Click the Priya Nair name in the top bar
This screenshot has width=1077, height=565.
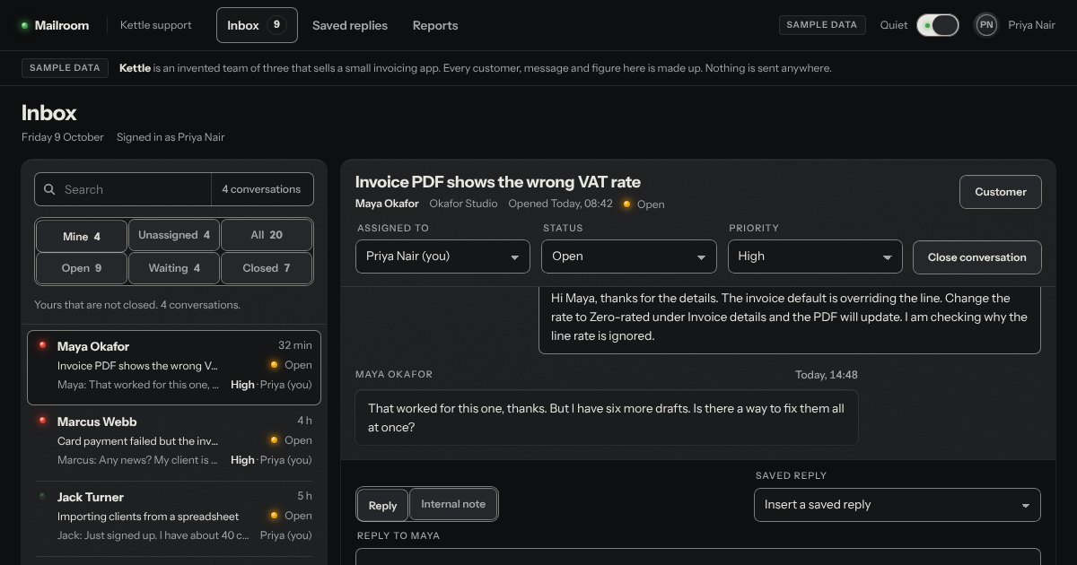click(x=1032, y=25)
